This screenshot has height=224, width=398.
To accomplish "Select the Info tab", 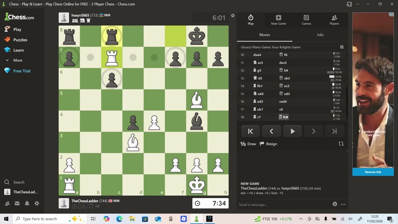I will coord(320,35).
